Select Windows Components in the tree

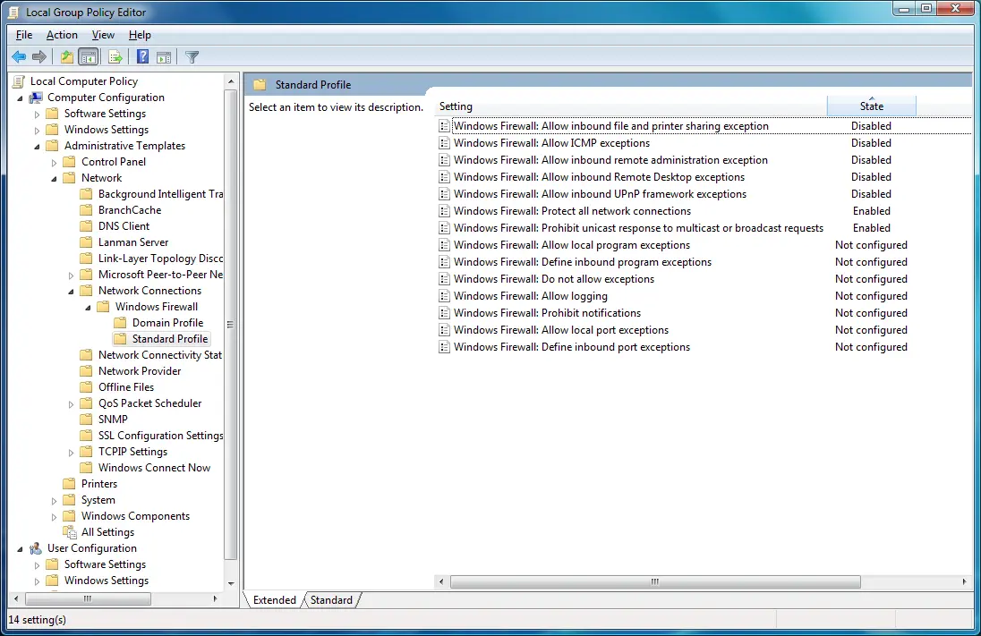point(135,516)
